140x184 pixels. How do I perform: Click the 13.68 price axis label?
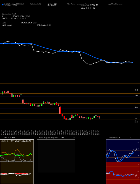coord(136,96)
